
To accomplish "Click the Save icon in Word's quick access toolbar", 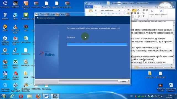I will point(90,4).
